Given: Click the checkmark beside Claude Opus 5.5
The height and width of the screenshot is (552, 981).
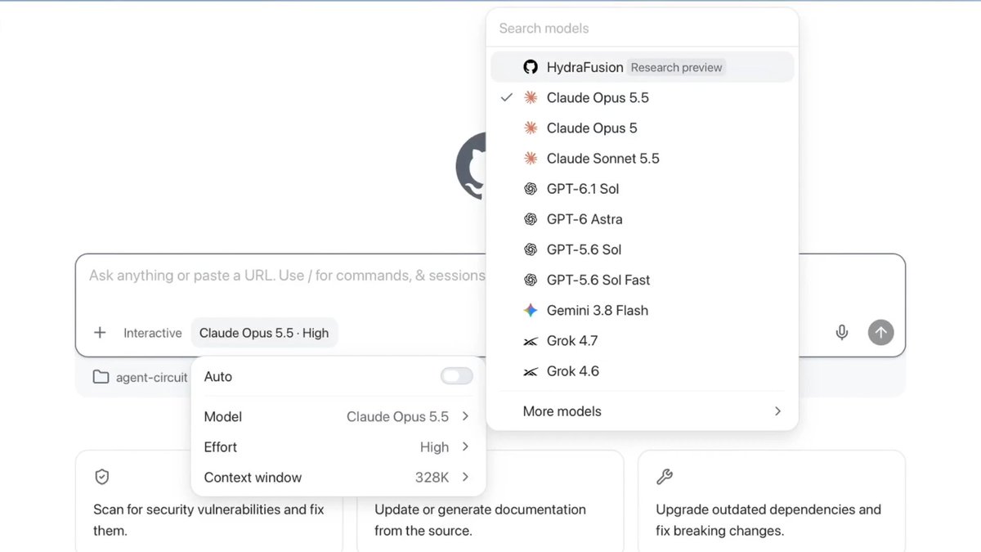Looking at the screenshot, I should tap(507, 97).
